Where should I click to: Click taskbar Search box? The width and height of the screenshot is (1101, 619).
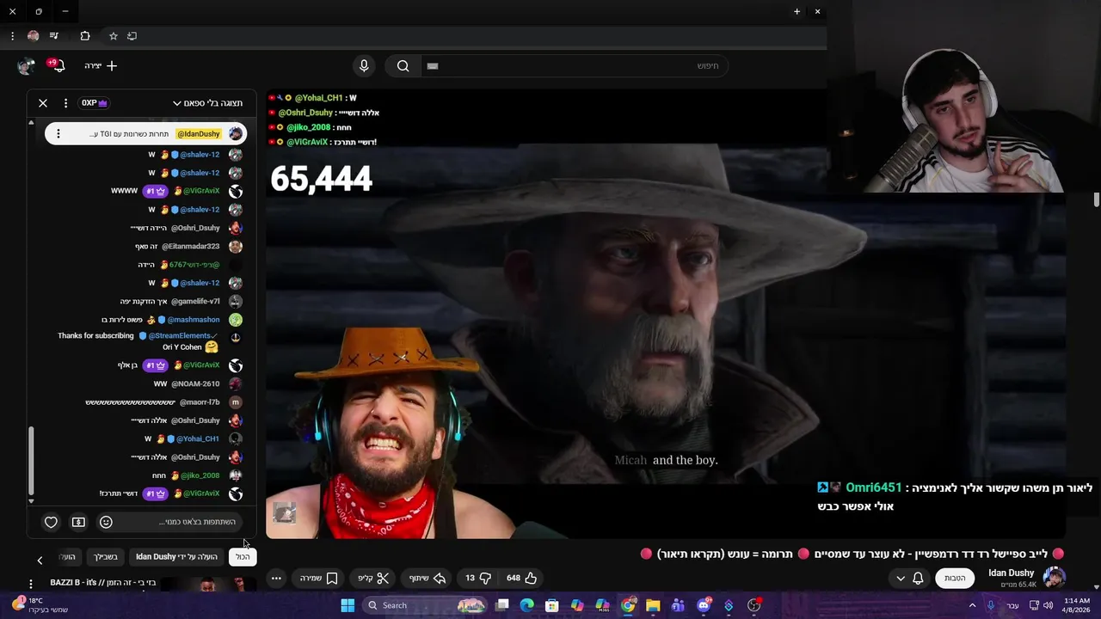point(425,605)
